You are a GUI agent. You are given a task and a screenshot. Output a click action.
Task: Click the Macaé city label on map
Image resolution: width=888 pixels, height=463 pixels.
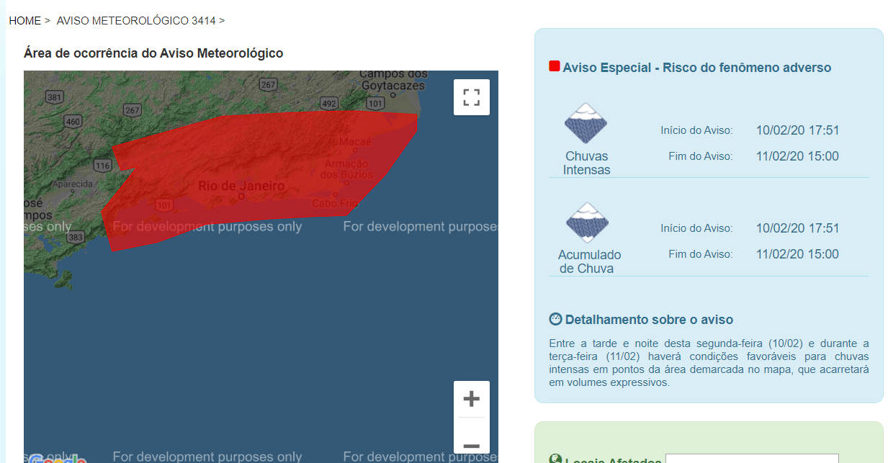[x=355, y=143]
